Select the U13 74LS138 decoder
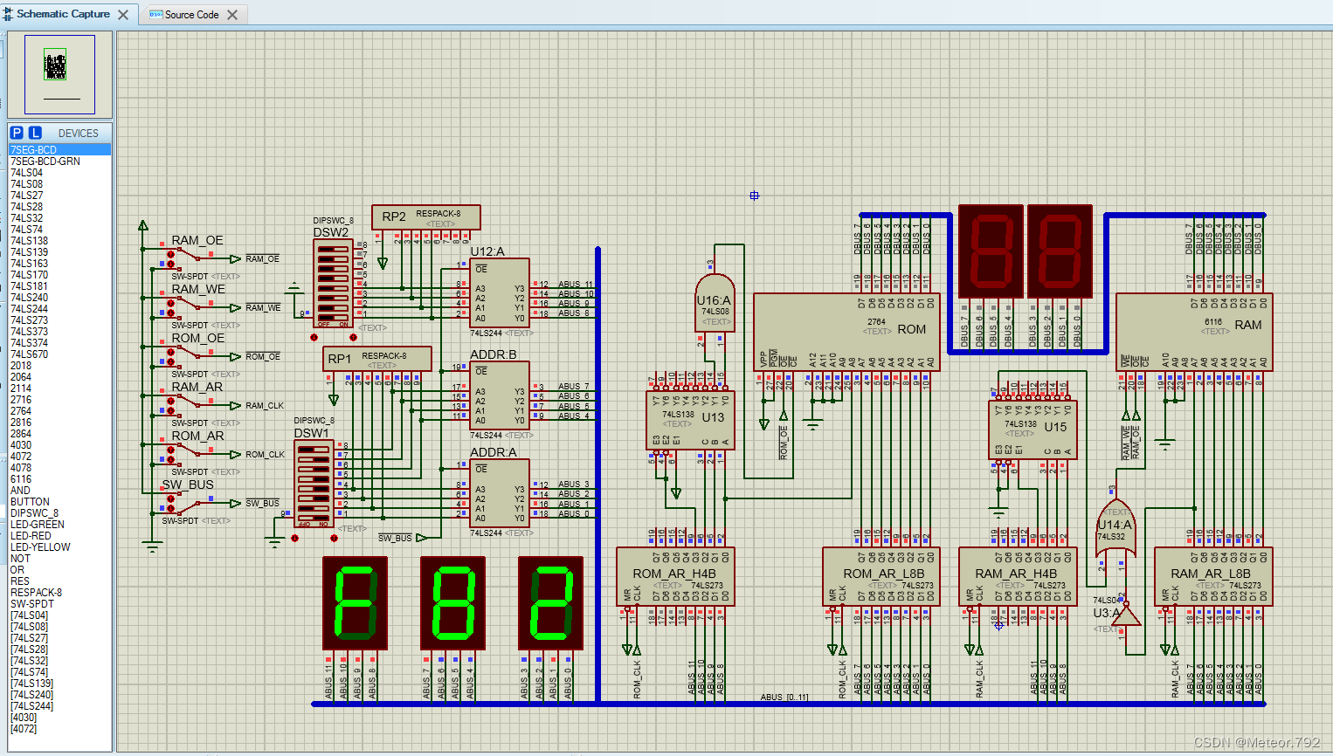Screen dimensions: 1333x756 pyautogui.click(x=690, y=419)
